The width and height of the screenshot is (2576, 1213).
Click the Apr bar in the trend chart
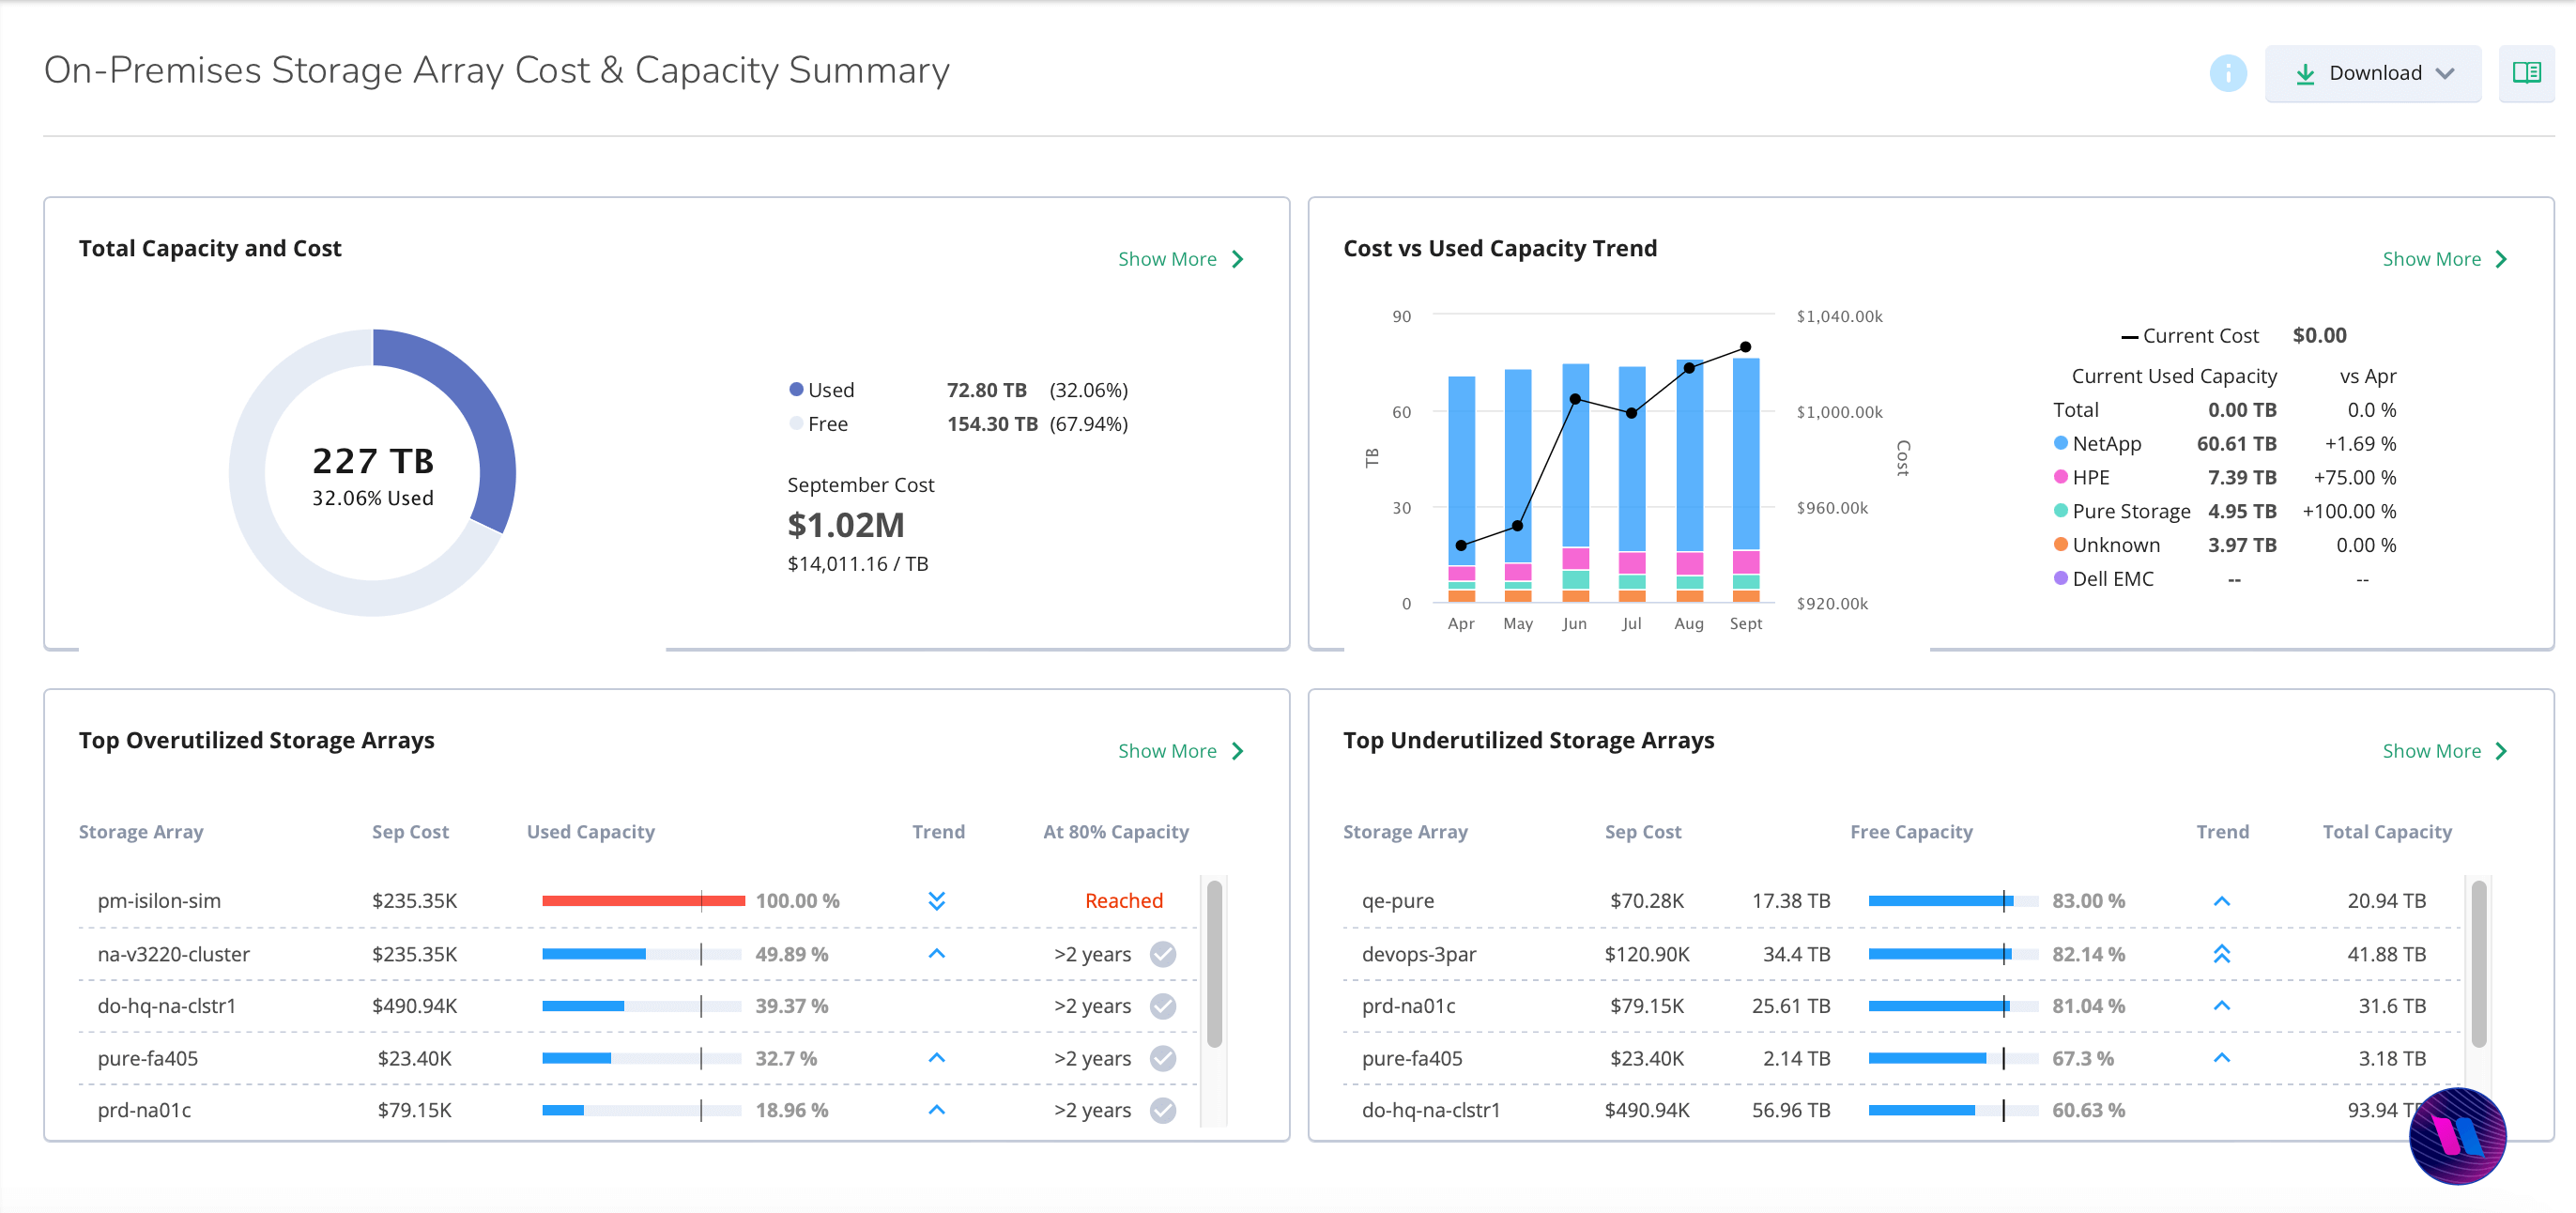coord(1461,490)
